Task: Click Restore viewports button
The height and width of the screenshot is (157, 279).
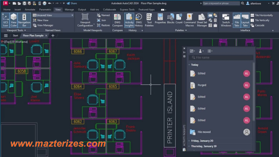Action: pyautogui.click(x=103, y=25)
